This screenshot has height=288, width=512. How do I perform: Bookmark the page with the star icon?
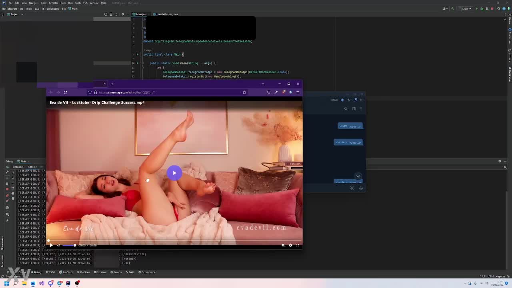point(244,92)
